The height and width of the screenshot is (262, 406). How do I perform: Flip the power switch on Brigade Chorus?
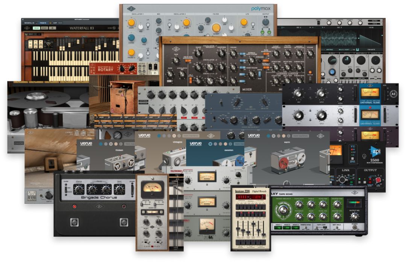[132, 189]
